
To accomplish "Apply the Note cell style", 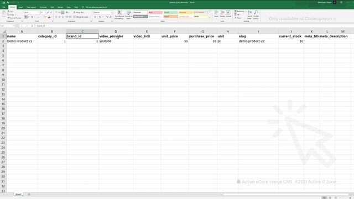I will [x=201, y=17].
